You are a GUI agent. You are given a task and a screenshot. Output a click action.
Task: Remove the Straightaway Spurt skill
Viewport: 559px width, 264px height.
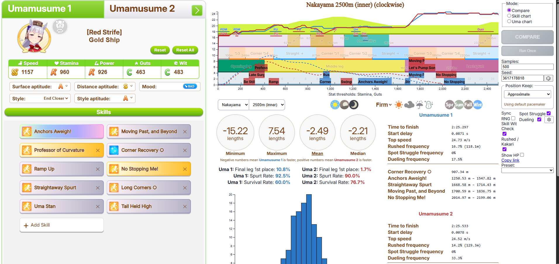[x=98, y=188]
